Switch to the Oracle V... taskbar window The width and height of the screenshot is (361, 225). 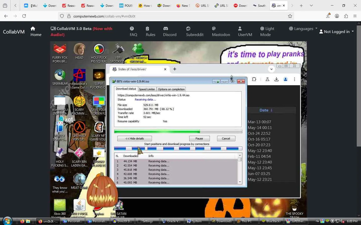(x=171, y=221)
